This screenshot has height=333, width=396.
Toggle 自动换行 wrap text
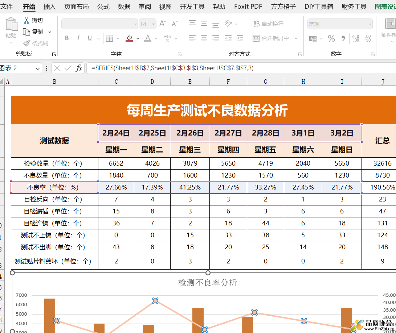tap(269, 24)
